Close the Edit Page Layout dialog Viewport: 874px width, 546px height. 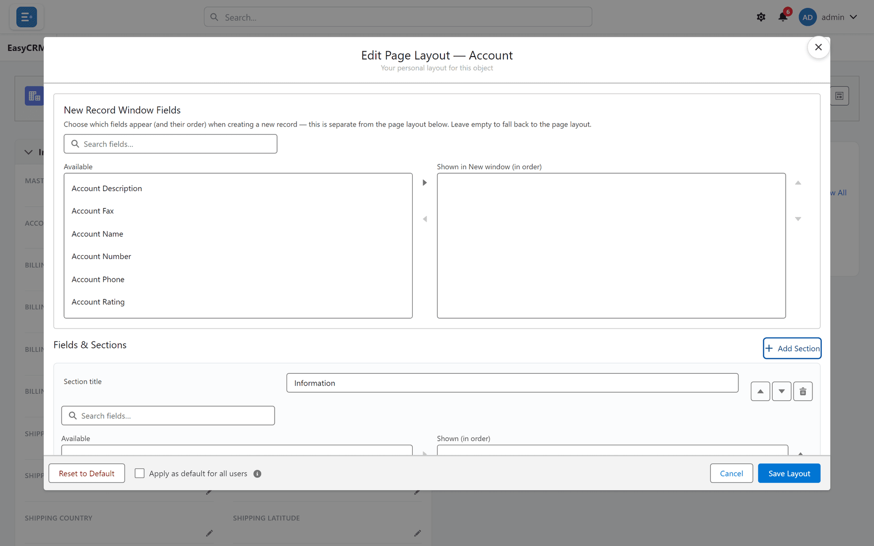818,47
